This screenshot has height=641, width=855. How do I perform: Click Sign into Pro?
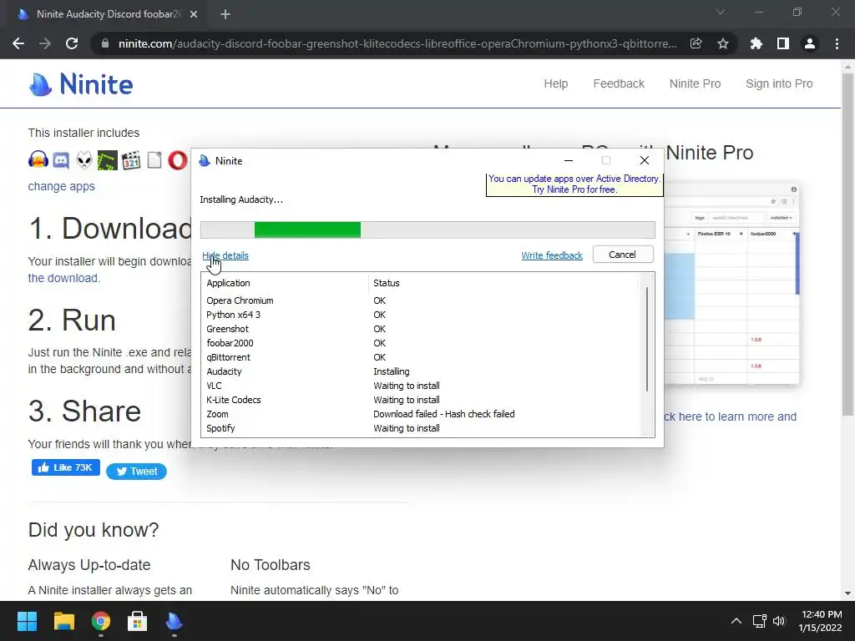[x=779, y=84]
